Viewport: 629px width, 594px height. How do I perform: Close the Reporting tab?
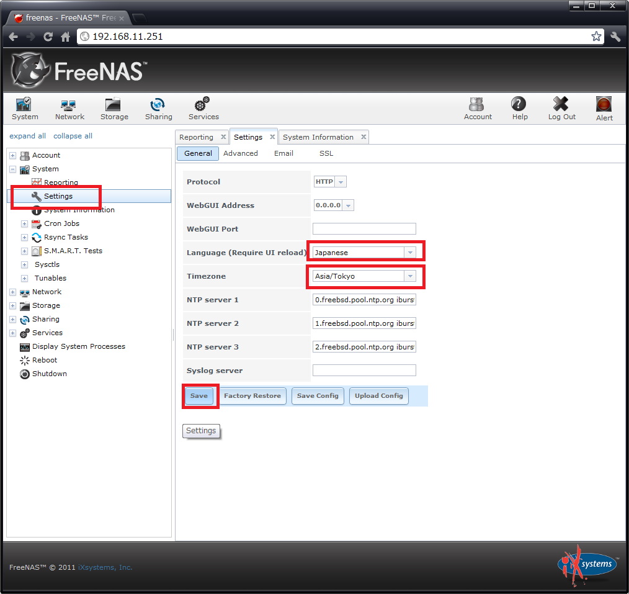[x=223, y=137]
